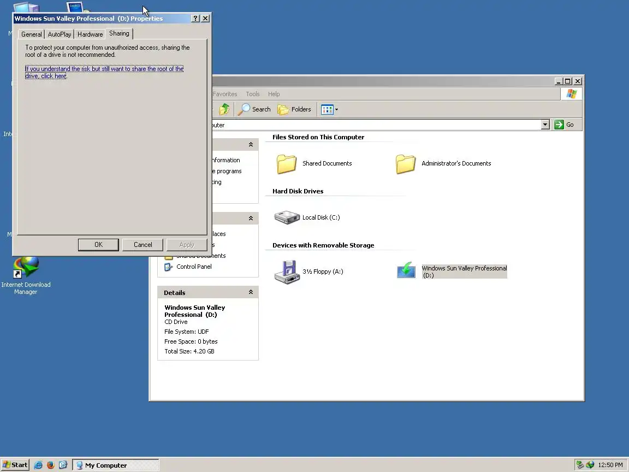Cancel the Properties dialog
Image resolution: width=629 pixels, height=472 pixels.
(x=143, y=244)
